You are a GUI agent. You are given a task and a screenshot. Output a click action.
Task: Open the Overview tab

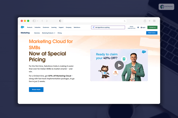point(37,33)
